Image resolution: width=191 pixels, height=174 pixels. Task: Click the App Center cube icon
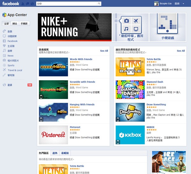tap(4, 15)
